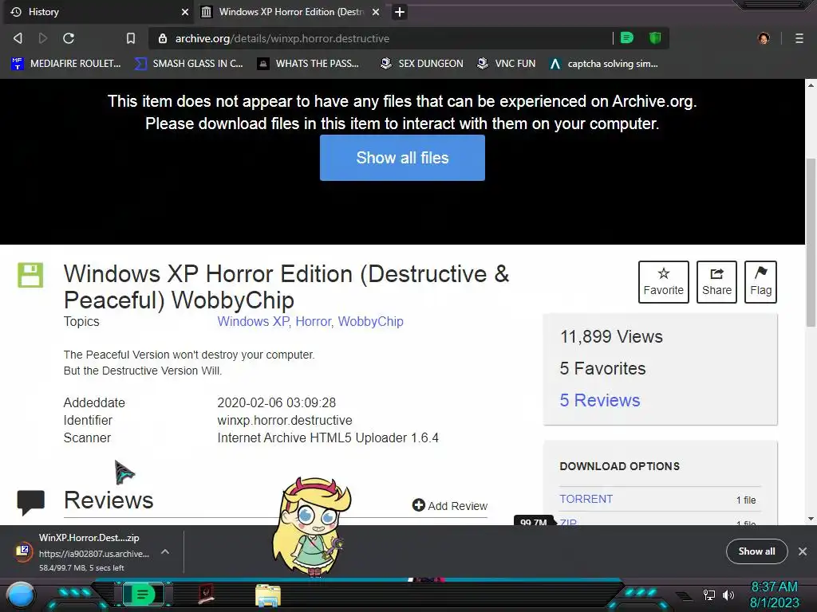Open the green shield extension icon

655,38
